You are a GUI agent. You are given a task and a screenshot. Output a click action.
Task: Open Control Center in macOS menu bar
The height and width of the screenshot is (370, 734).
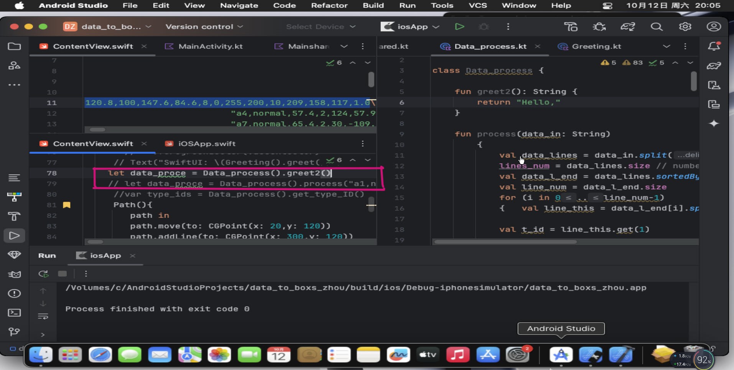607,5
